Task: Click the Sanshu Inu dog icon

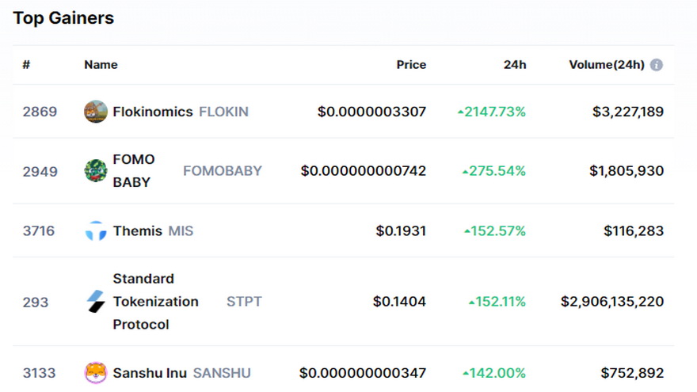Action: click(x=96, y=373)
